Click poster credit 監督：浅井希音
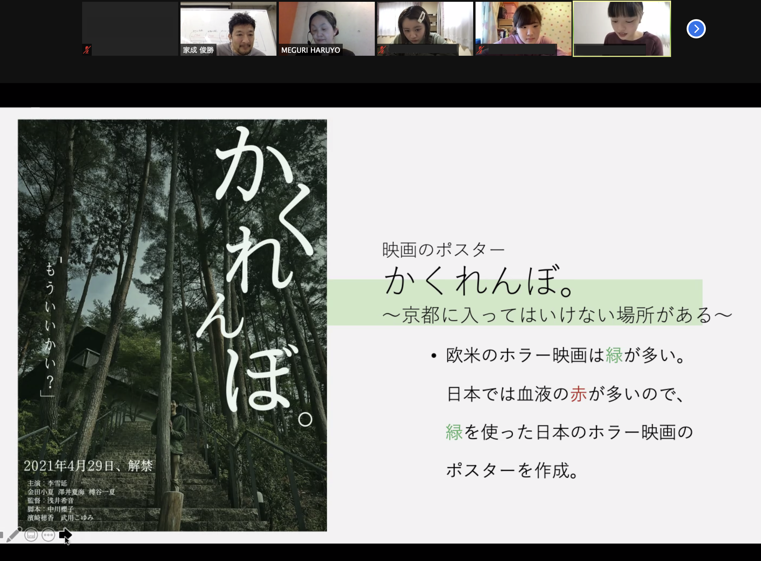This screenshot has width=761, height=561. coord(51,500)
